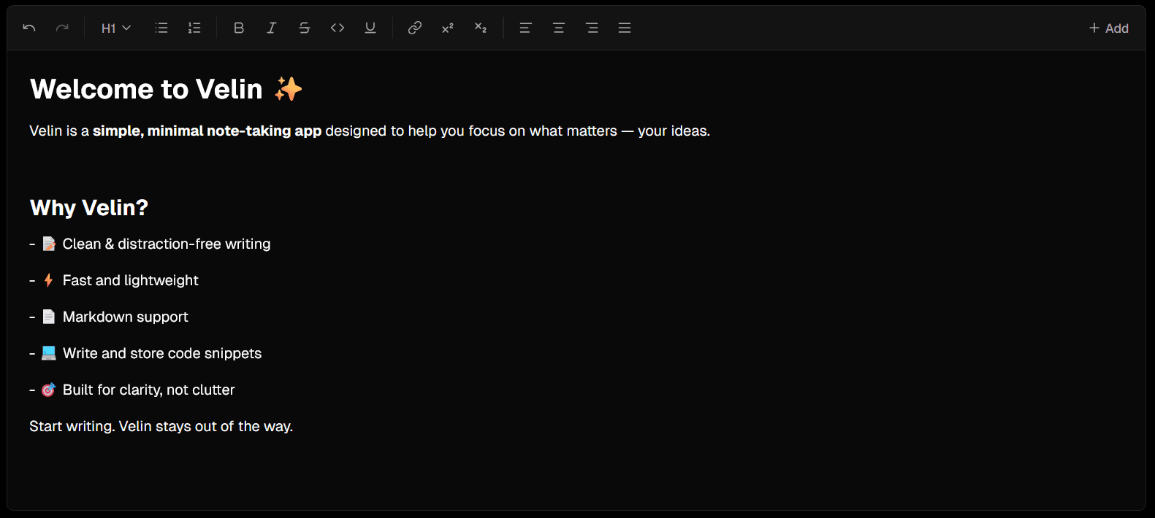Viewport: 1155px width, 518px height.
Task: Align text to the left
Action: [525, 28]
